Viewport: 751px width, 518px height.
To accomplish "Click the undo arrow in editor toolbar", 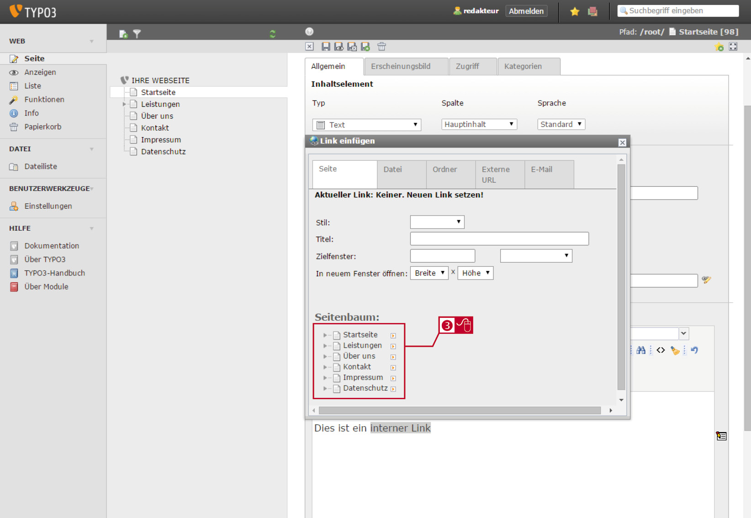I will point(694,350).
